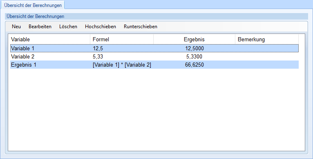
Task: Click Runterschieben to move the row down
Action: pyautogui.click(x=141, y=27)
